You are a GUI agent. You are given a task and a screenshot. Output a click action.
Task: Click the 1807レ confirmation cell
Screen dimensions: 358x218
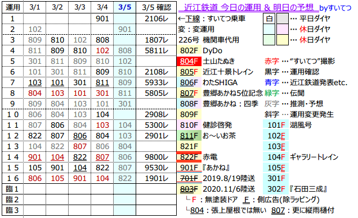(x=156, y=40)
